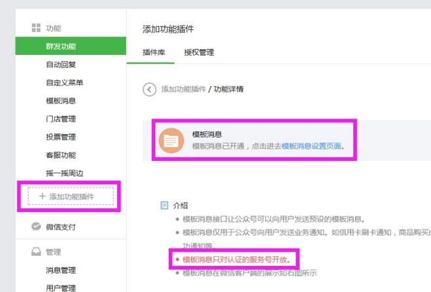Click the 介绍 document icon
Image resolution: width=431 pixels, height=292 pixels.
point(164,206)
